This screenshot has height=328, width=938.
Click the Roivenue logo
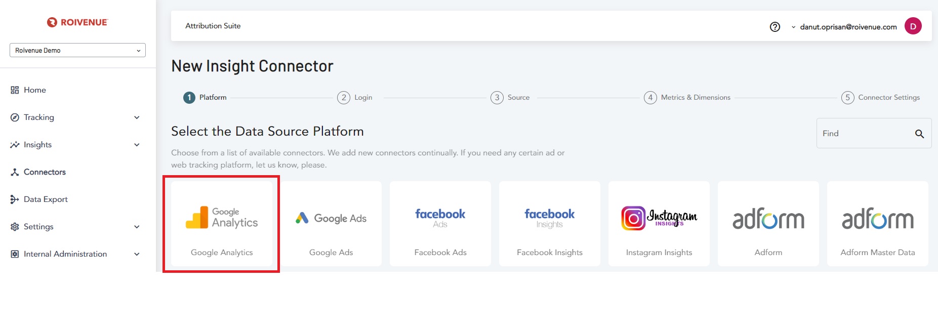coord(77,22)
